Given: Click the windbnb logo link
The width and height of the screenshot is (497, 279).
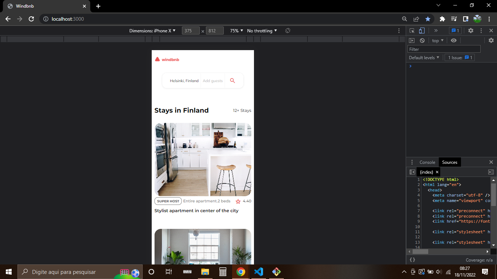Looking at the screenshot, I should coord(167,59).
